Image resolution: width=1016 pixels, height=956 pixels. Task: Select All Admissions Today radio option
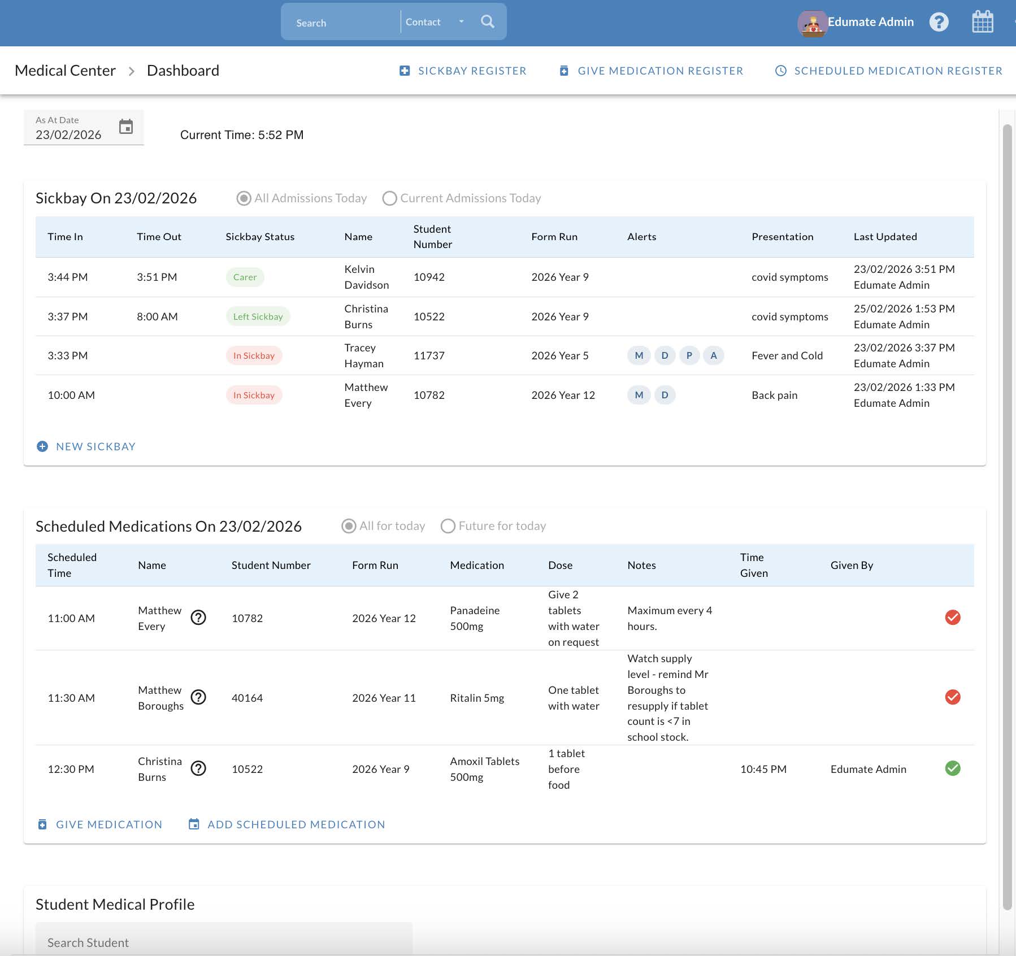click(x=244, y=198)
